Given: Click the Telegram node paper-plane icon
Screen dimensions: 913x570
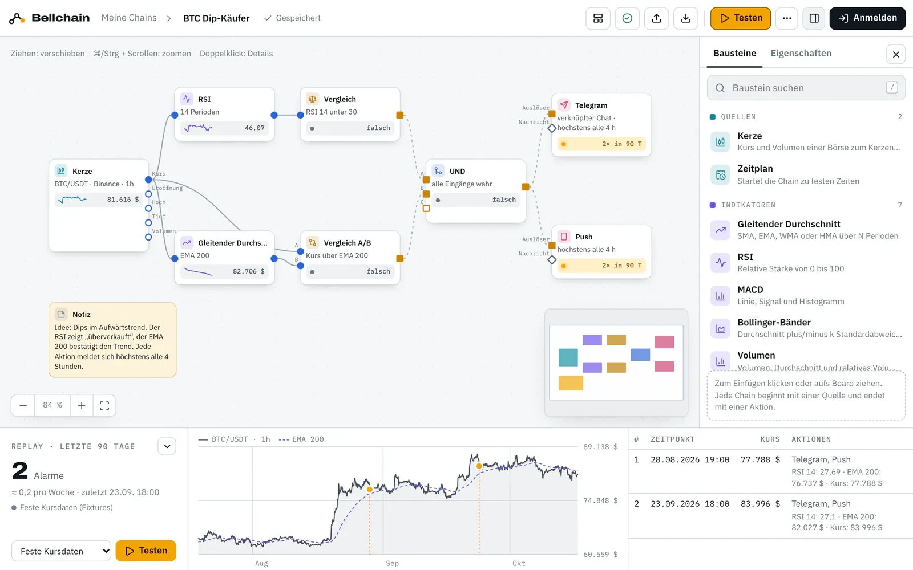Looking at the screenshot, I should point(564,105).
